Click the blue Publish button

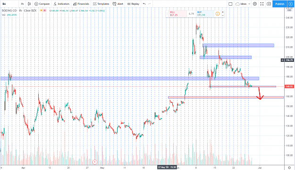(279, 4)
